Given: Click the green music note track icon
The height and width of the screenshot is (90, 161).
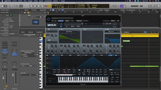Looking at the screenshot, I should click(11, 15).
